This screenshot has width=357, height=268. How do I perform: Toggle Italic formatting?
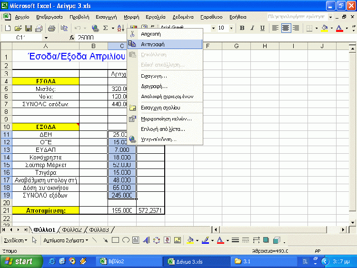click(252, 28)
